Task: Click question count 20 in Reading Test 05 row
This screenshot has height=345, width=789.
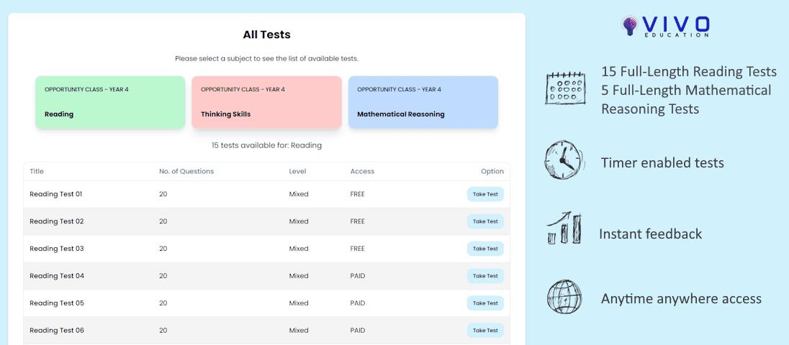Action: pyautogui.click(x=163, y=303)
